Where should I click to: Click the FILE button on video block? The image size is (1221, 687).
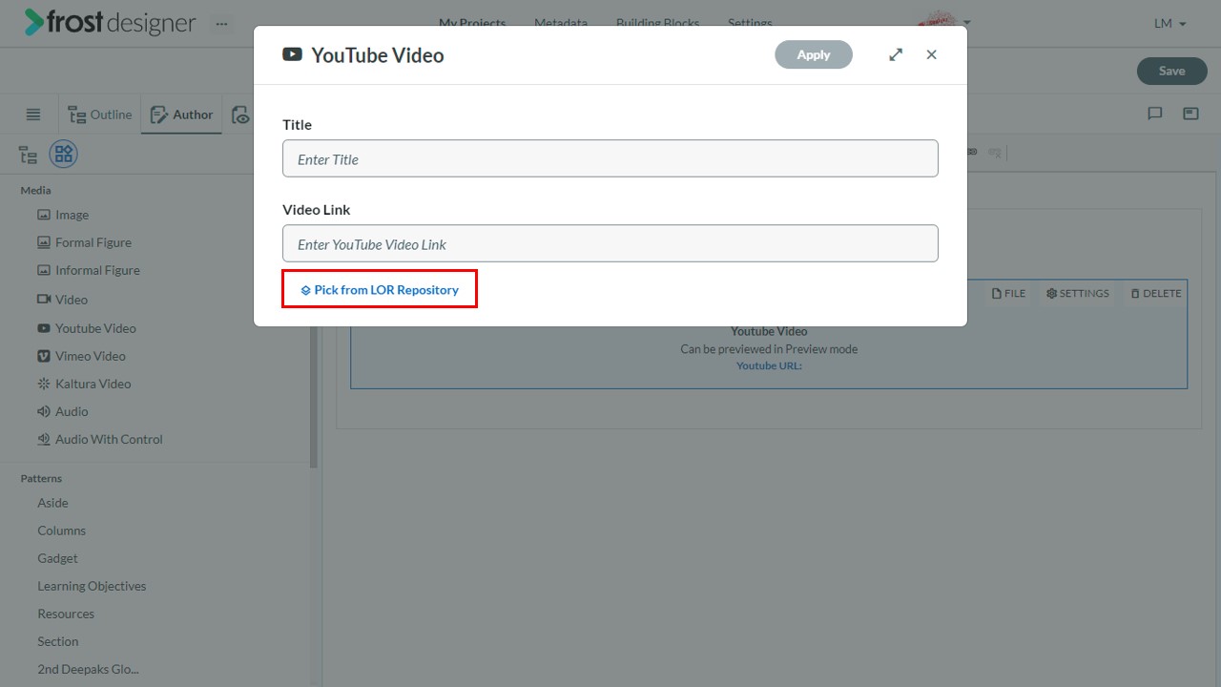1008,293
